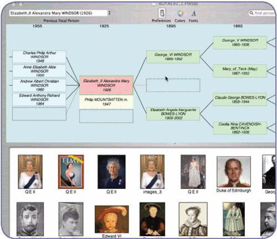
Task: Click the pink focal Elizabeth II box
Action: tap(106, 85)
